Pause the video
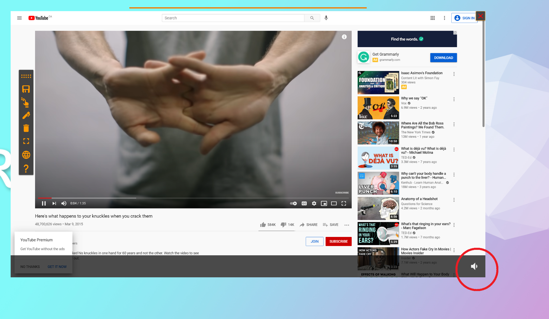This screenshot has width=549, height=319. 44,204
